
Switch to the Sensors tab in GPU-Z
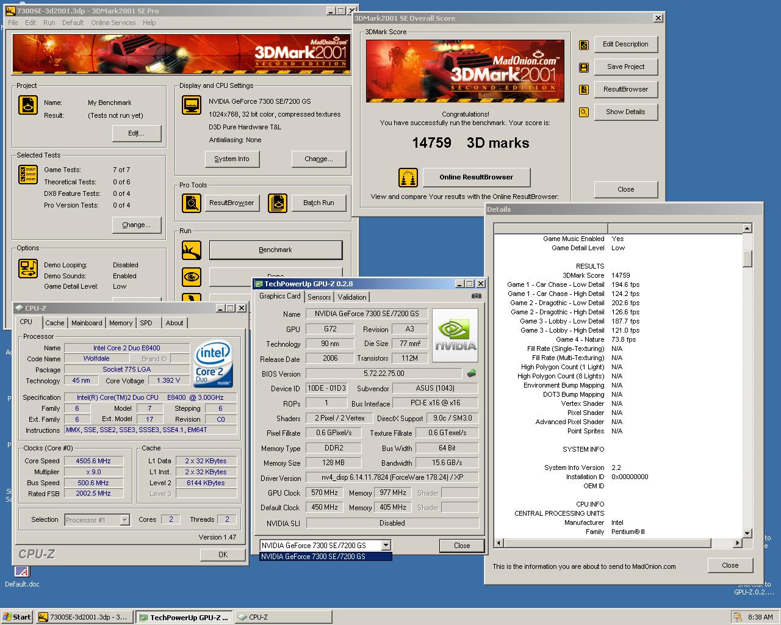pyautogui.click(x=319, y=297)
